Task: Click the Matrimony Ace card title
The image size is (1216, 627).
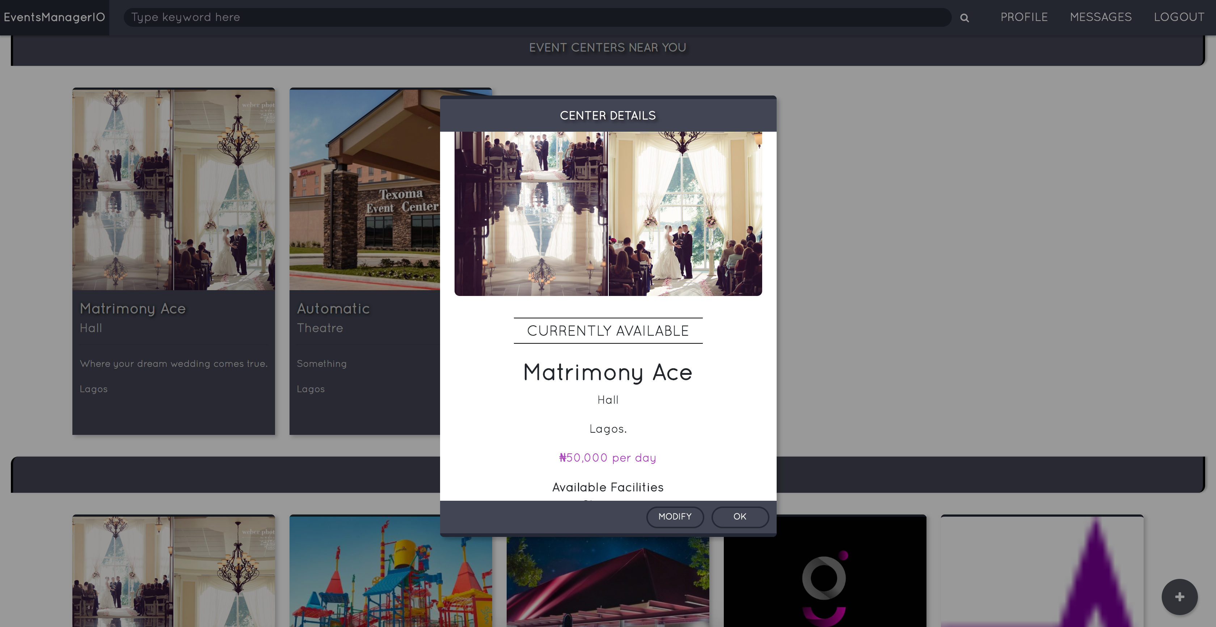Action: tap(133, 309)
